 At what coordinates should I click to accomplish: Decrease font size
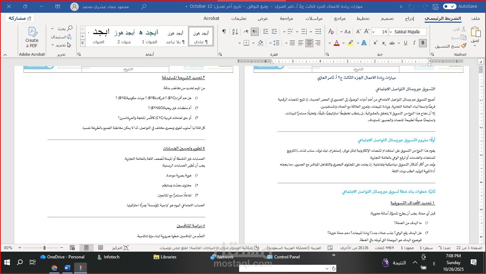(x=358, y=32)
